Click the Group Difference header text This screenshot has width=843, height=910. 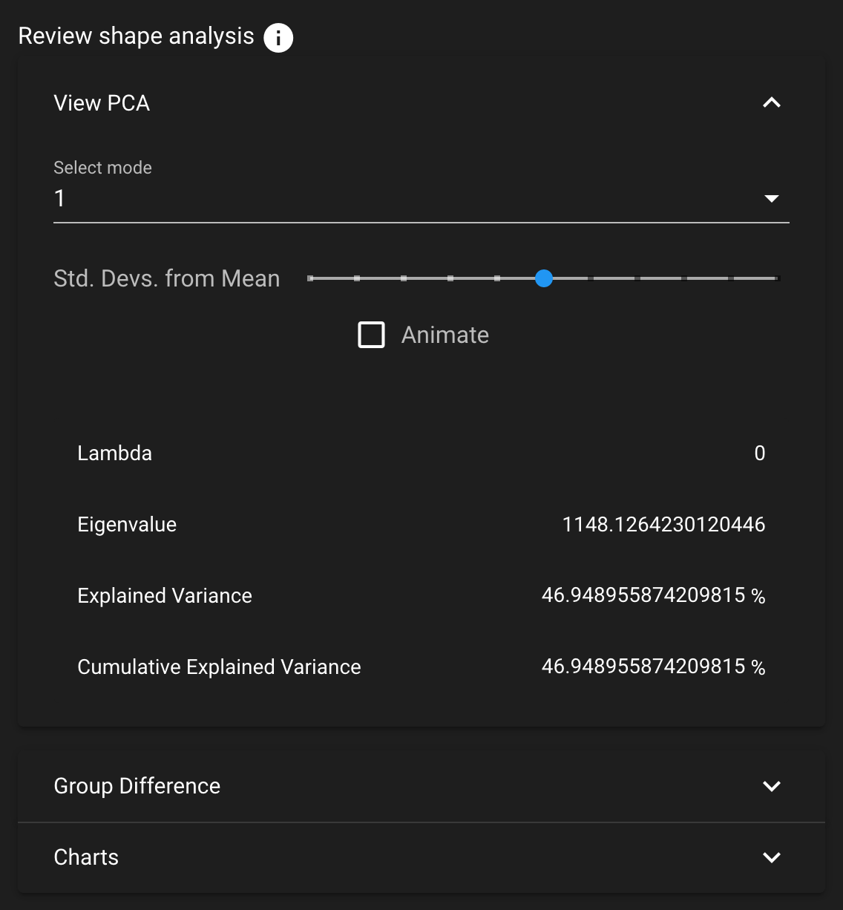pyautogui.click(x=137, y=786)
